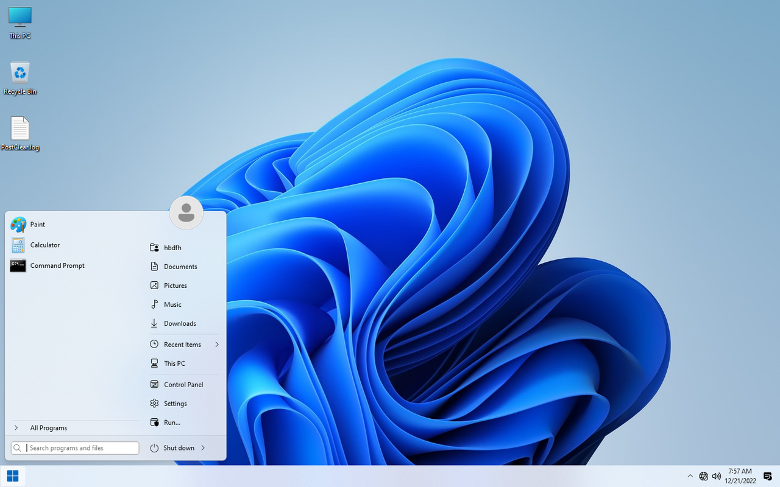The width and height of the screenshot is (780, 487).
Task: Expand Recent Items submenu arrow
Action: (216, 345)
